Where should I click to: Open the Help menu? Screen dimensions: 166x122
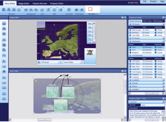(162, 1)
